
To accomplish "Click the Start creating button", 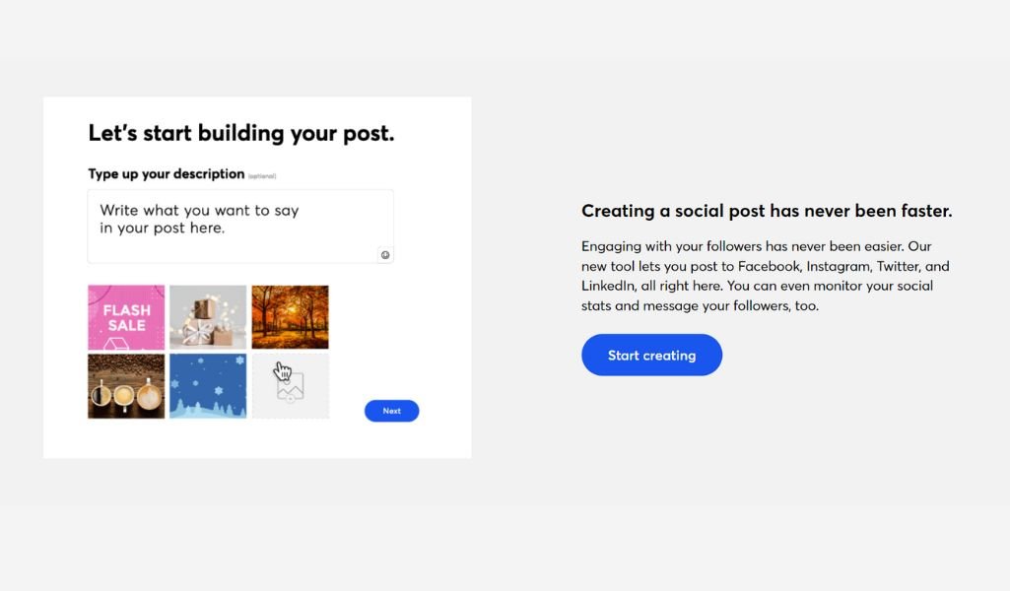I will [652, 355].
